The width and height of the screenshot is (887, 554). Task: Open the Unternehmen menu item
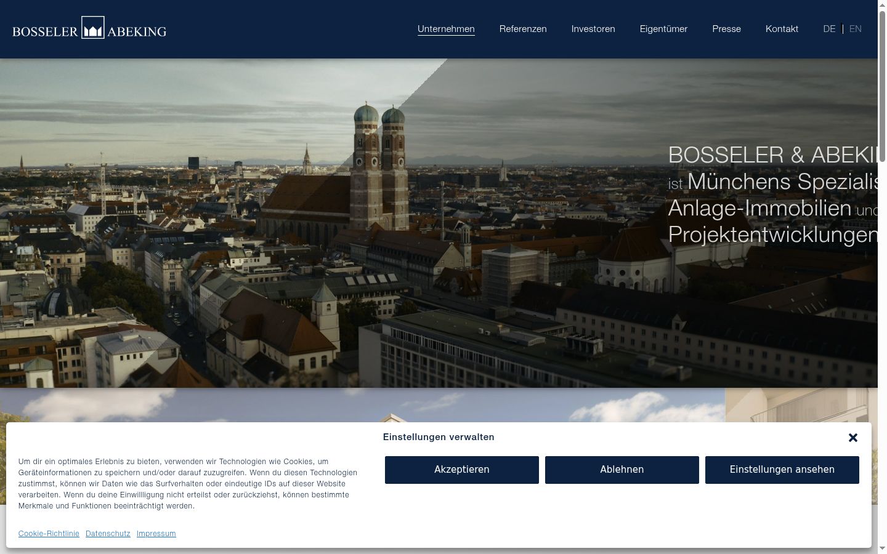click(446, 29)
